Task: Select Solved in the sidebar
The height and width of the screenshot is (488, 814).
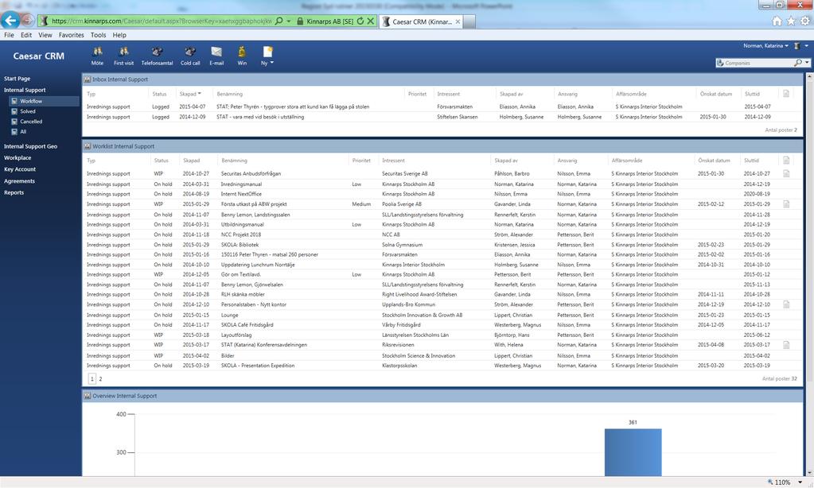Action: pos(28,111)
